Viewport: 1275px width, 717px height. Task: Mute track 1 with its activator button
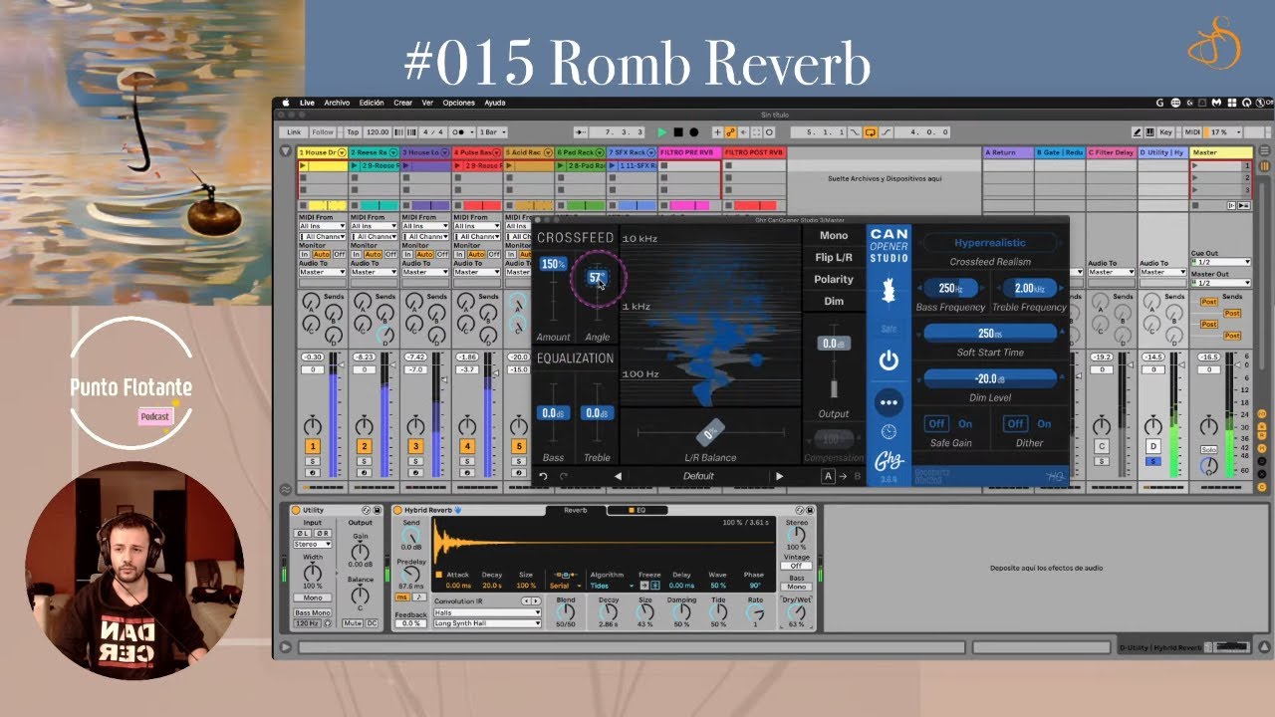(x=313, y=446)
